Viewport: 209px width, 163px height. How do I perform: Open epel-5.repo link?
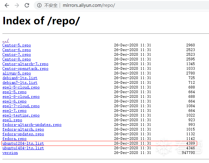(14, 92)
